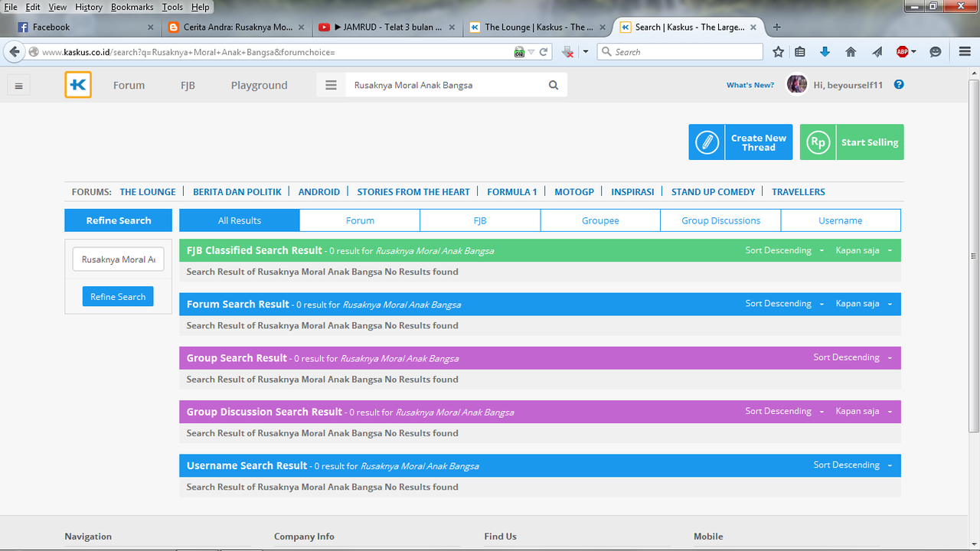Close the Facebook tab
This screenshot has height=551, width=980.
click(x=150, y=27)
